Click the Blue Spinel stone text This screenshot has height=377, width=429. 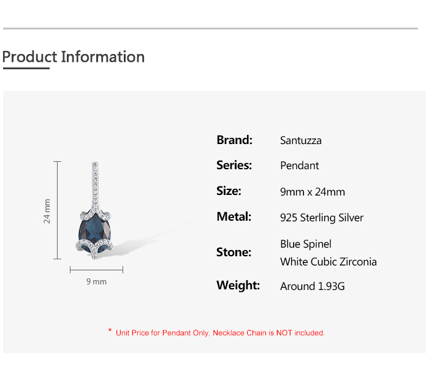[x=306, y=244]
